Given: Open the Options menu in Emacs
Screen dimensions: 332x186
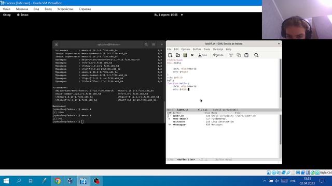Looking at the screenshot, I should [x=186, y=49].
